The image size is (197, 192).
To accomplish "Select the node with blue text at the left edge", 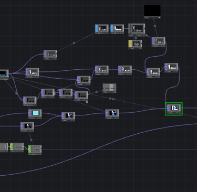I will tap(4, 74).
